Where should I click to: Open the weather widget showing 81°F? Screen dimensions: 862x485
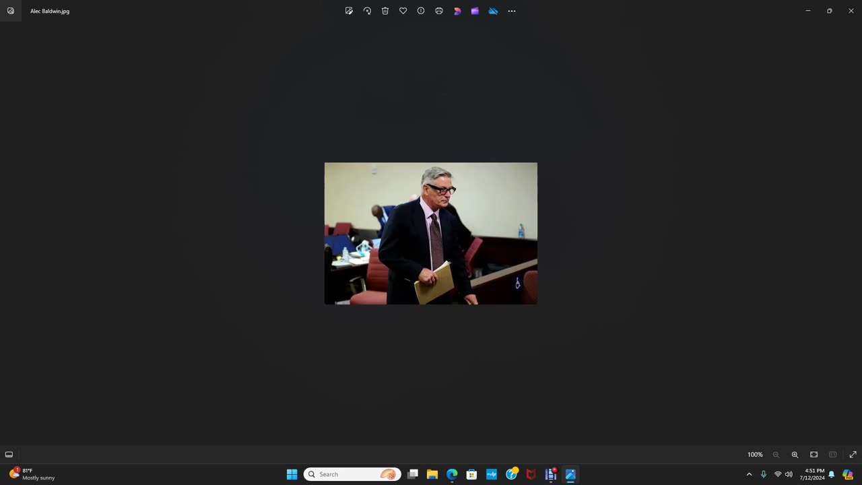[x=32, y=474]
